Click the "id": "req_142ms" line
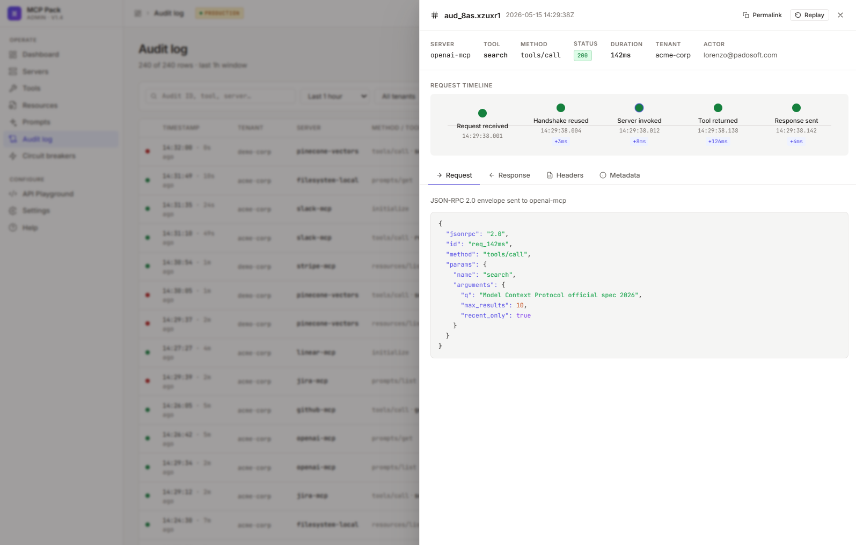The image size is (856, 545). point(479,244)
